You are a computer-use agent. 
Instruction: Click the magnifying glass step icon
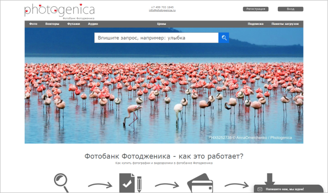coord(61,183)
